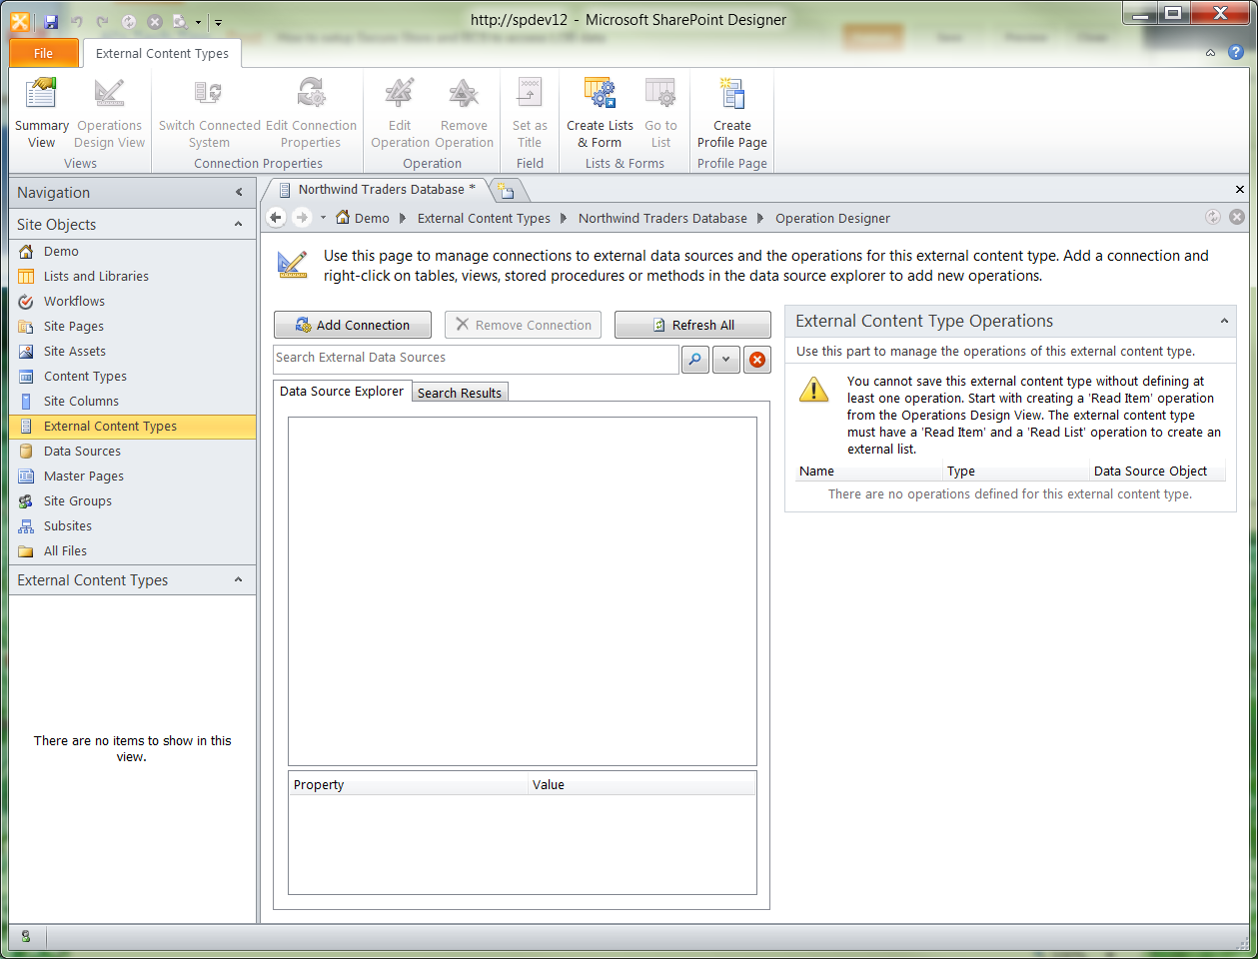Screen dimensions: 1258x959
Task: Open Edit Connection Properties
Action: pyautogui.click(x=311, y=114)
